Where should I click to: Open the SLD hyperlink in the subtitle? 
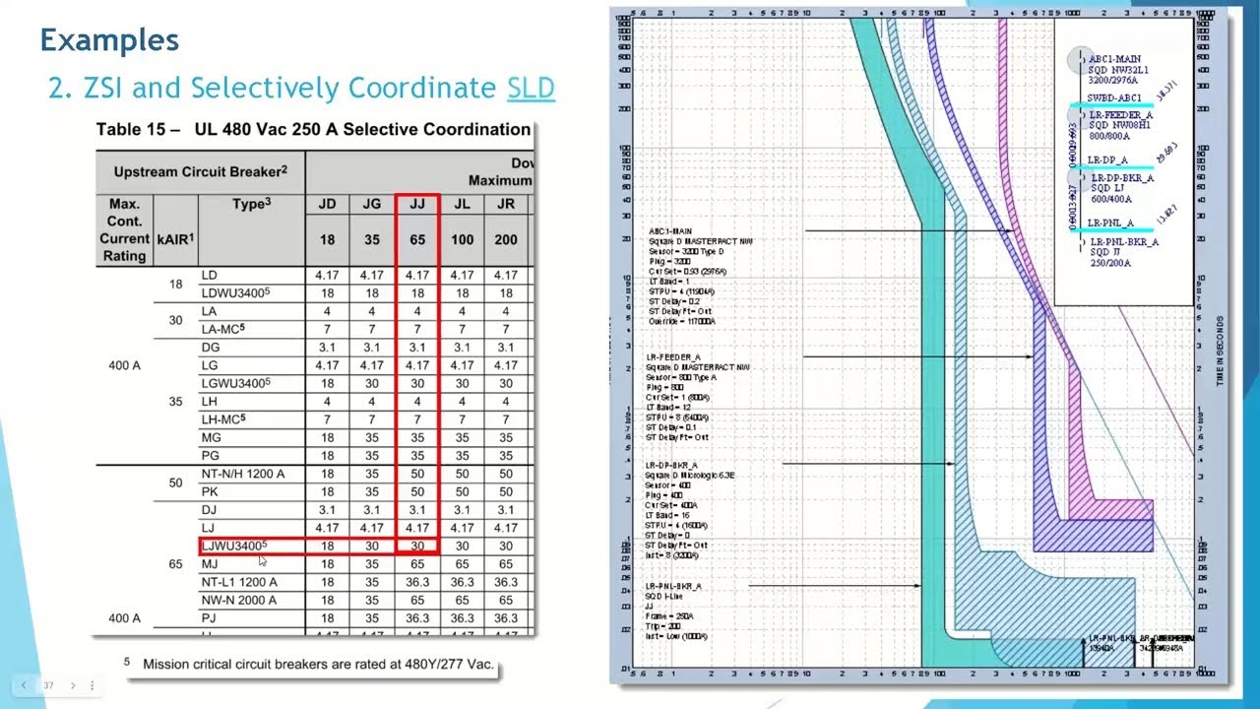(531, 88)
